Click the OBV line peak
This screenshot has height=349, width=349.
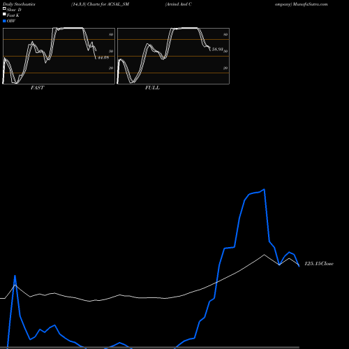(x=264, y=189)
